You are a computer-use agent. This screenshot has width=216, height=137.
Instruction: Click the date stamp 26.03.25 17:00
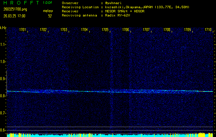tap(14, 16)
